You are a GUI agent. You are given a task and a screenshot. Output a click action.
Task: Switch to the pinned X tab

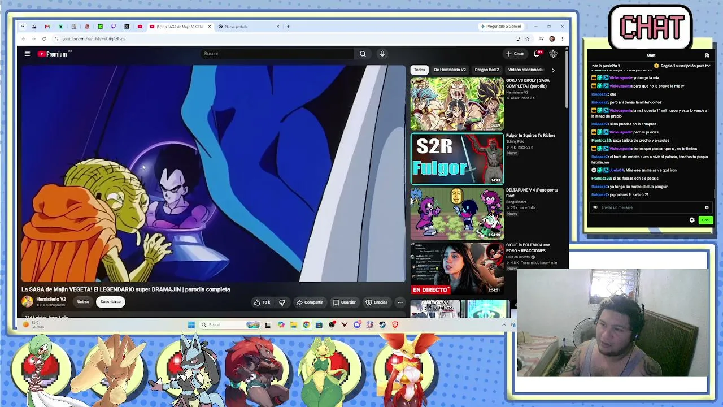(127, 27)
